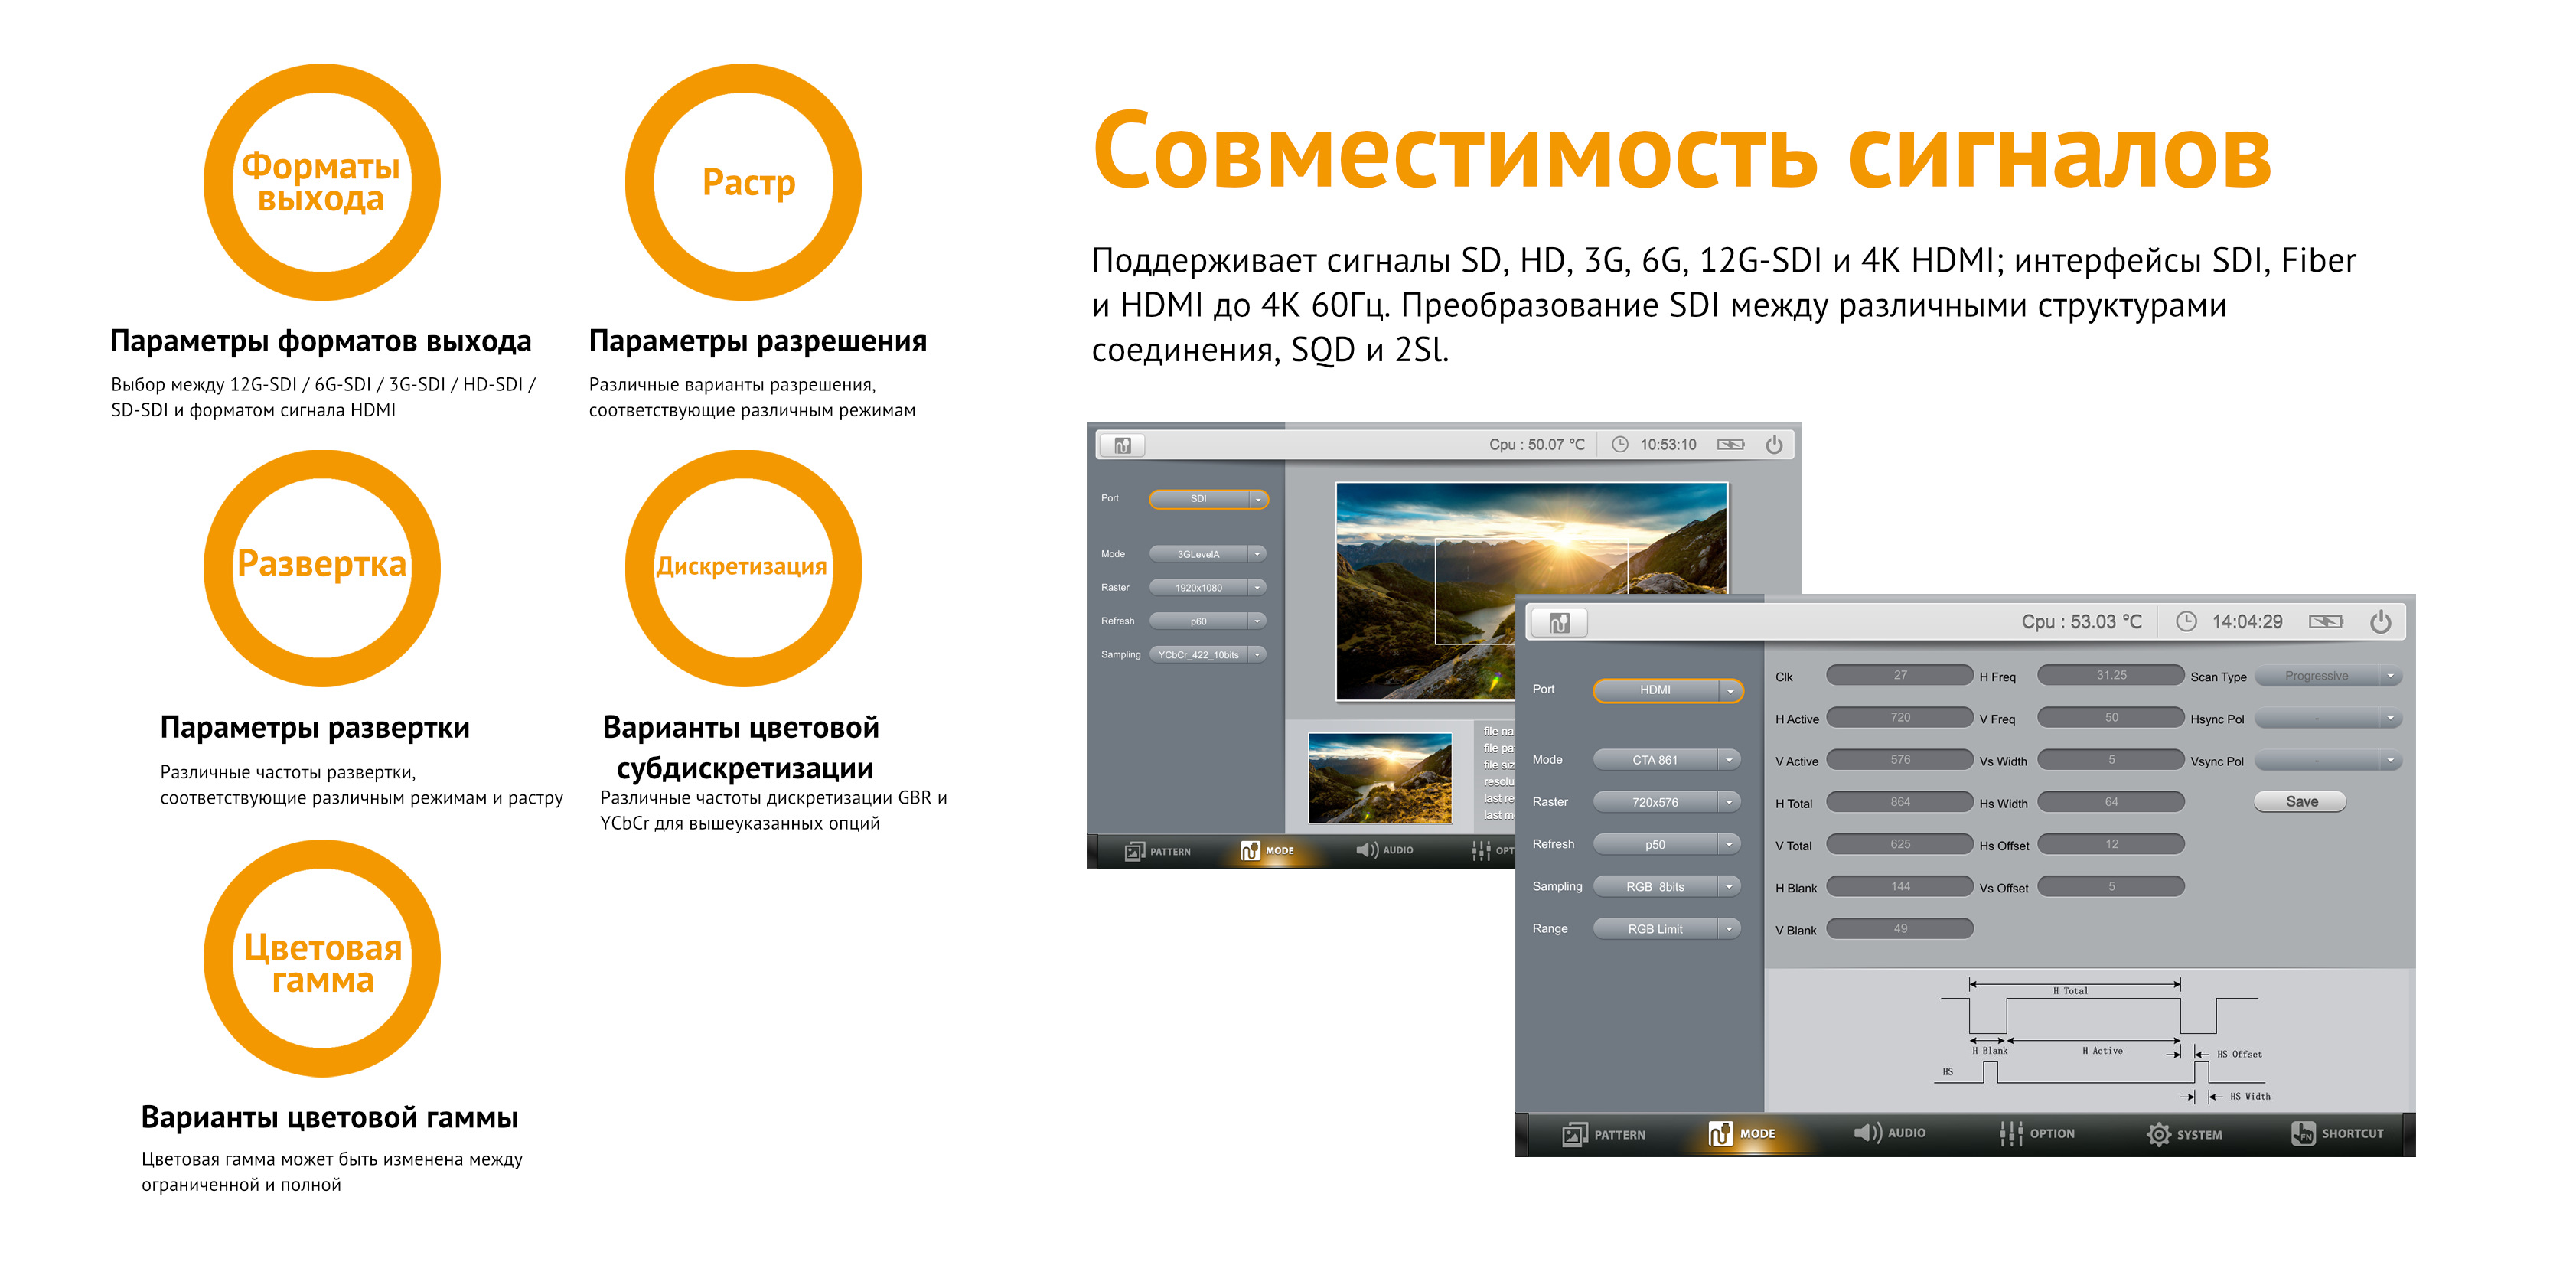Click the mode icon at front window's top-left
This screenshot has height=1262, width=2576.
click(x=1559, y=623)
